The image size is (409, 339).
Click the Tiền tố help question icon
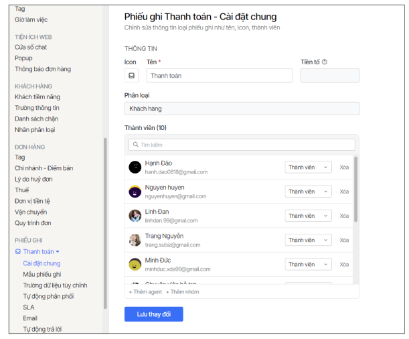click(325, 62)
